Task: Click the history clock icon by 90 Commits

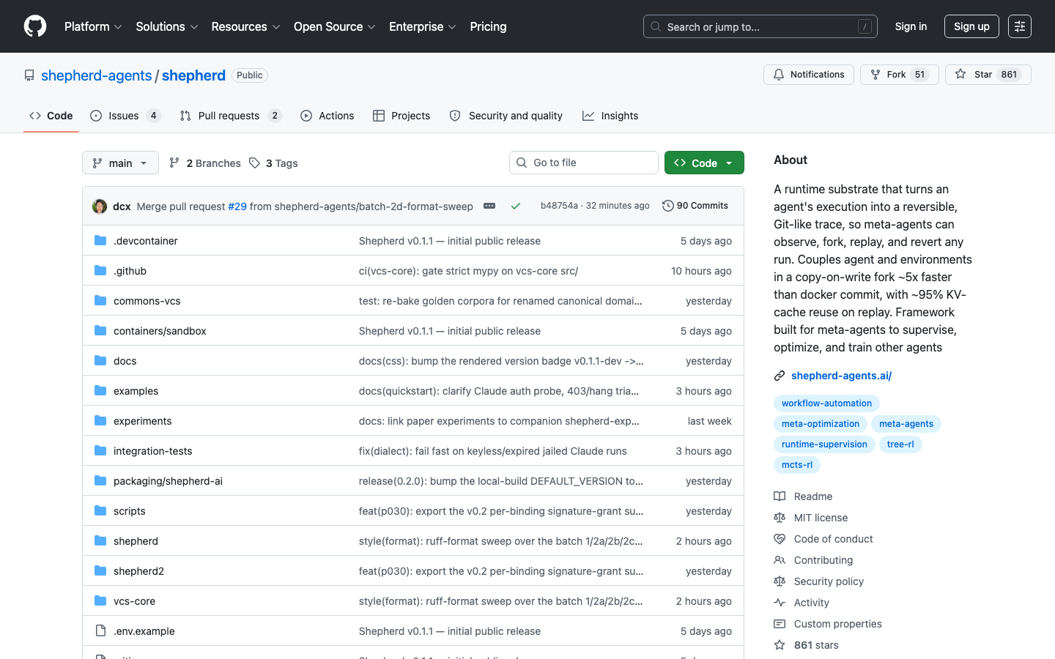Action: pyautogui.click(x=667, y=206)
